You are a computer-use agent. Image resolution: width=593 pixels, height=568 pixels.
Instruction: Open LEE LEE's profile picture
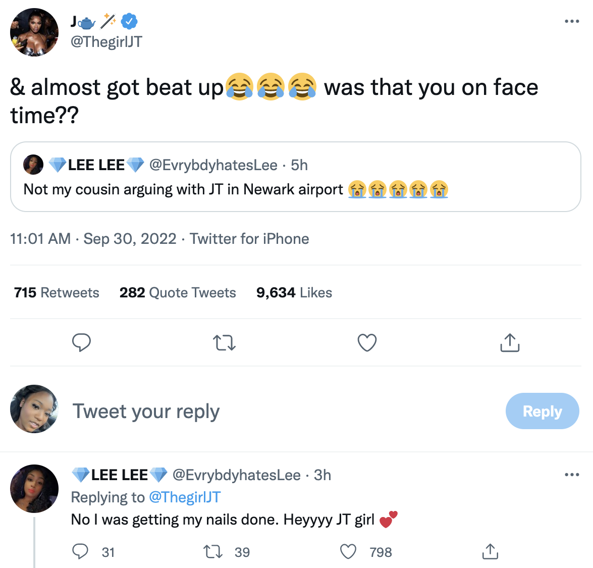pyautogui.click(x=34, y=488)
